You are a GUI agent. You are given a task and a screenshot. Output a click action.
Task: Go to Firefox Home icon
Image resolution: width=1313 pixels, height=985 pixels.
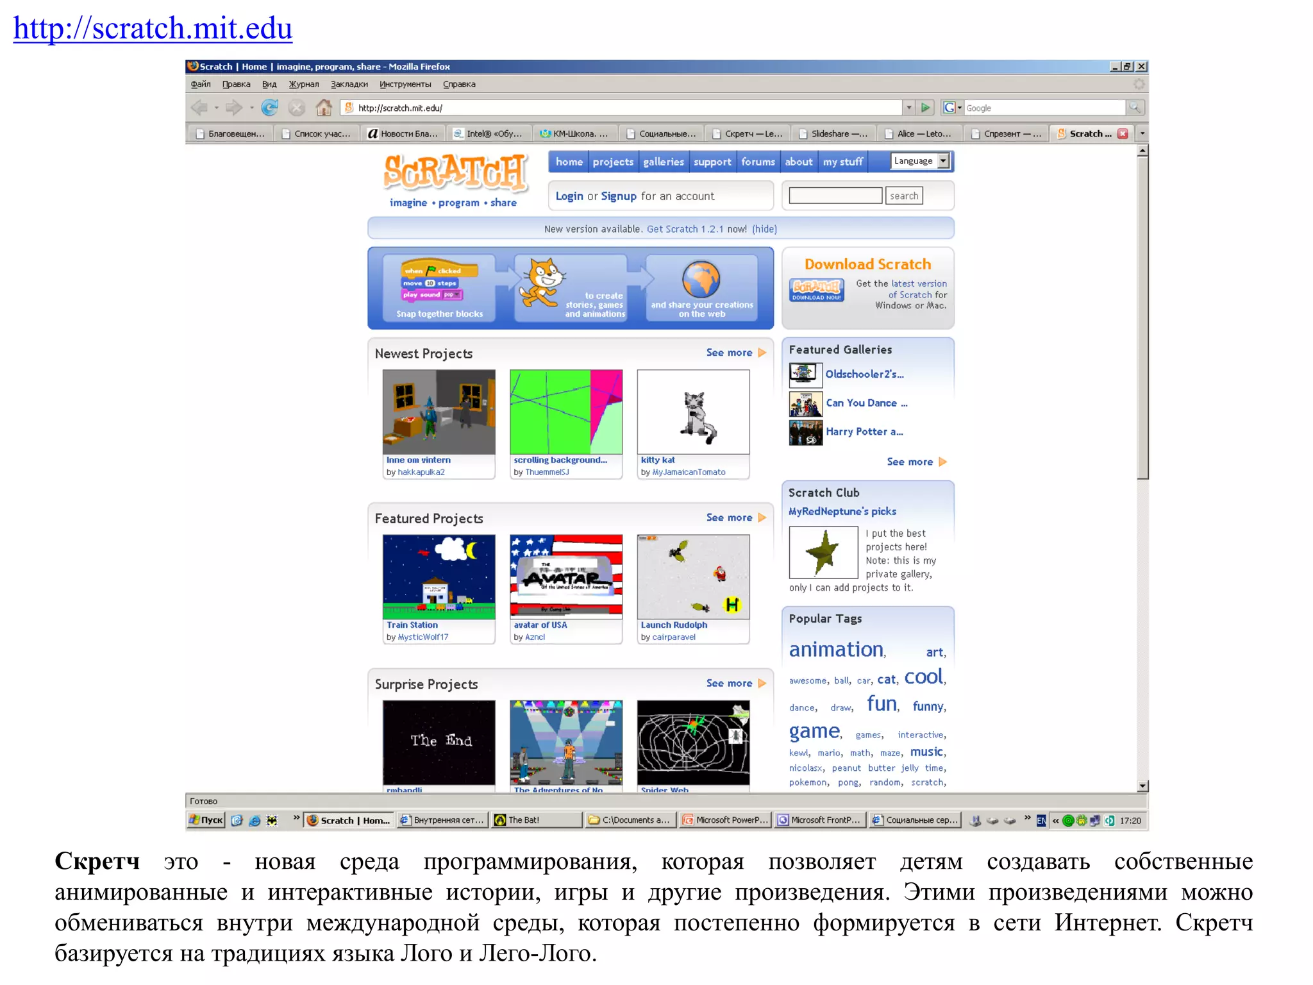tap(324, 108)
